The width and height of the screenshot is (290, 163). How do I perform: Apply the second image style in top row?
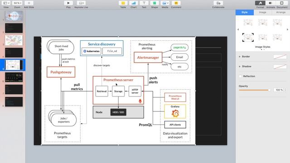(x=263, y=23)
